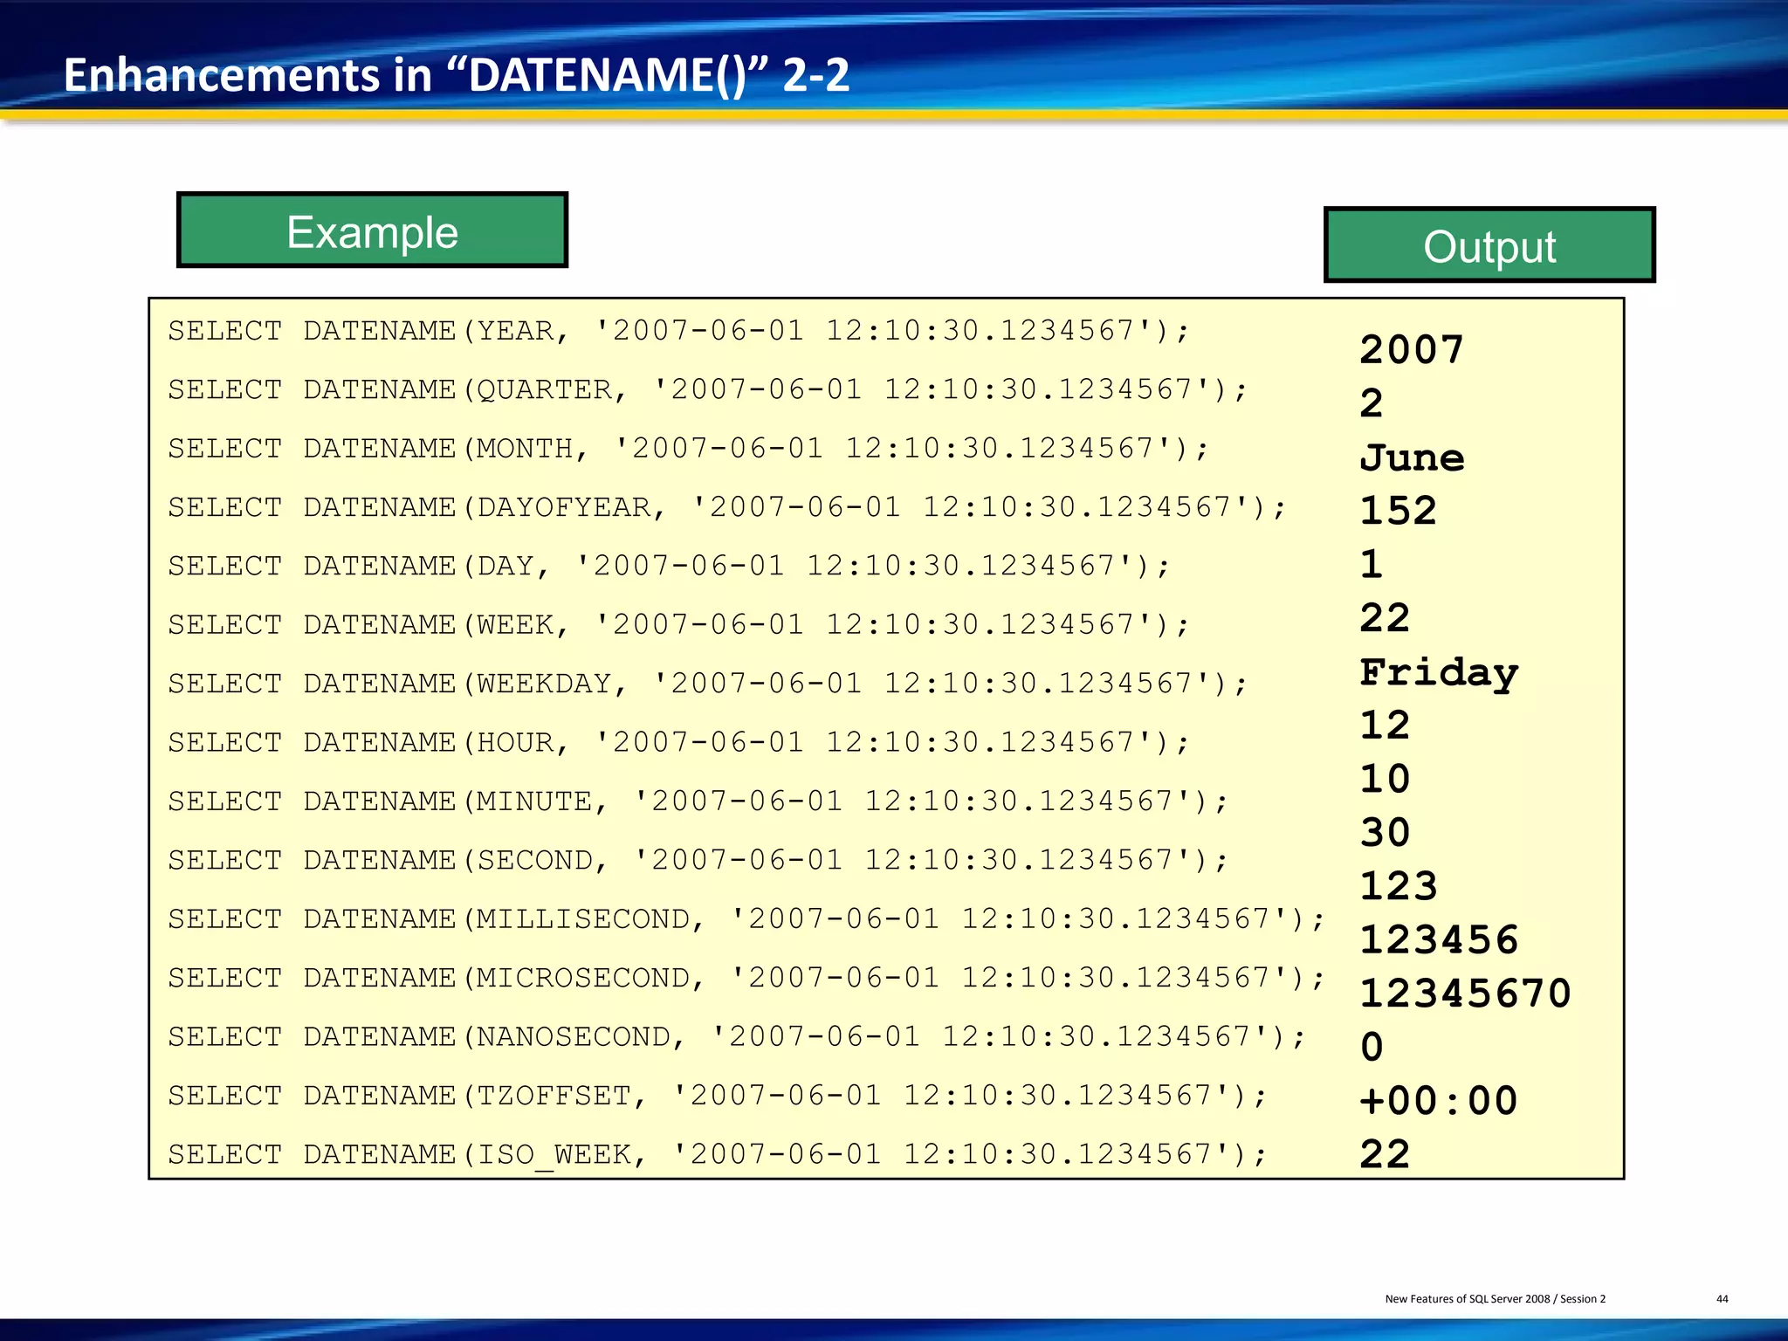
Task: Click the SELECT DATENAME(SECOND line
Action: click(x=698, y=860)
